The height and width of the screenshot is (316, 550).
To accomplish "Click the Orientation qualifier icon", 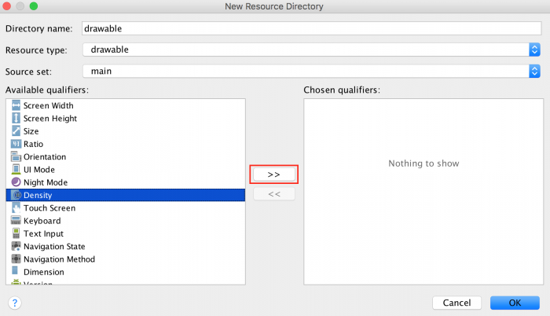I will [x=16, y=156].
